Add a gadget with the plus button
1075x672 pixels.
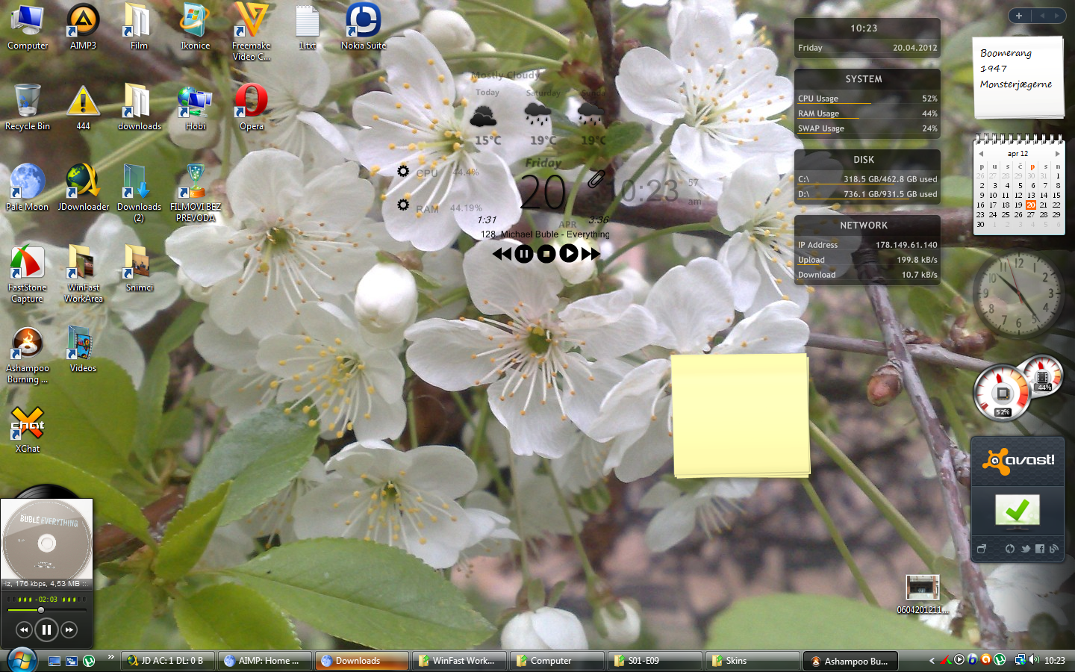pos(1019,16)
